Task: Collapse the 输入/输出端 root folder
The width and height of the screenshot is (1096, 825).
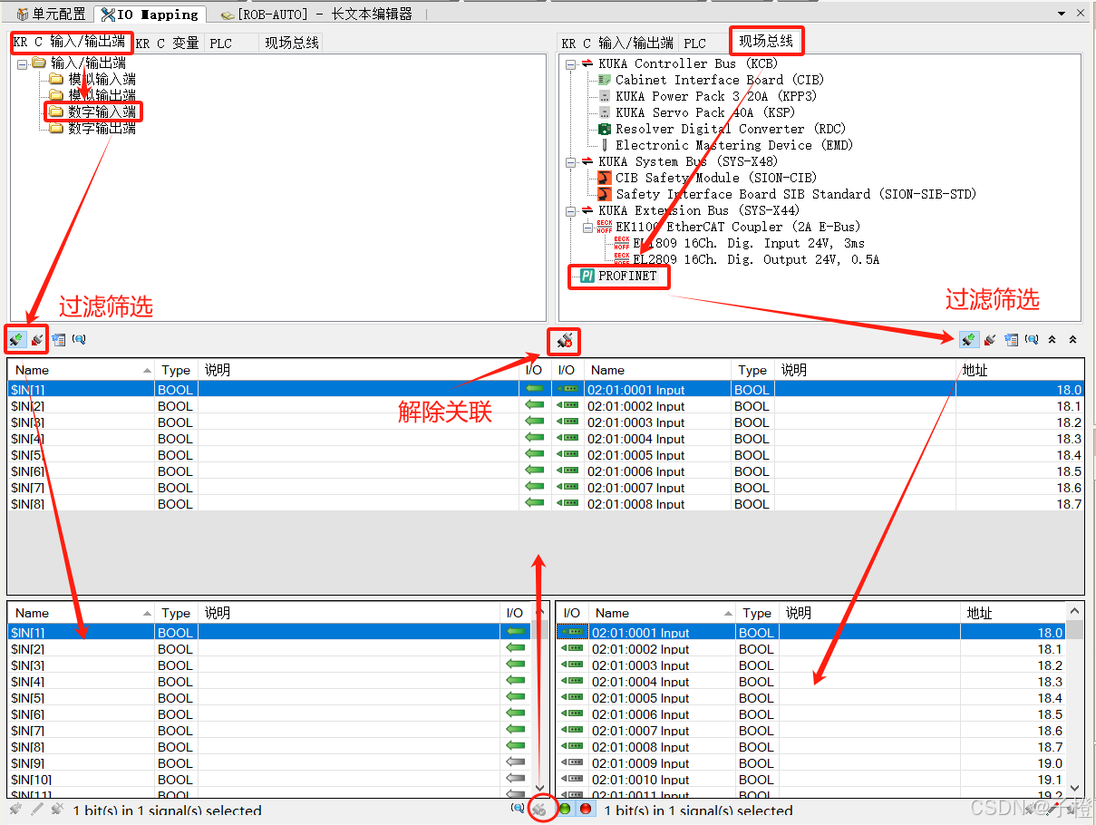Action: 22,63
